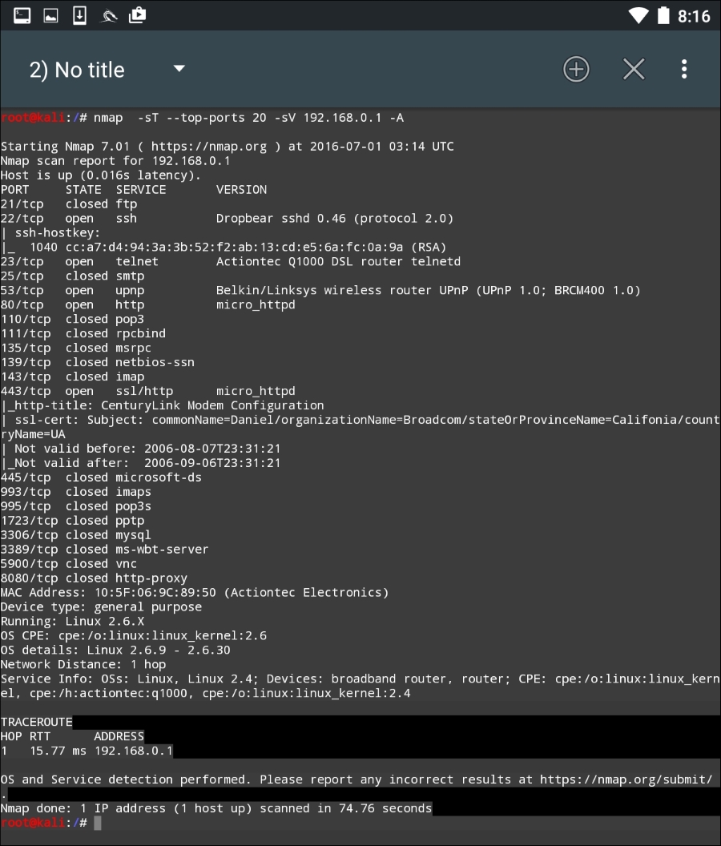Open a new terminal window

tap(576, 69)
